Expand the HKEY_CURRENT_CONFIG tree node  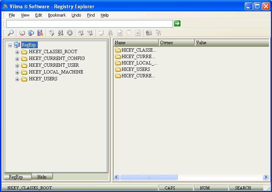coord(17,59)
